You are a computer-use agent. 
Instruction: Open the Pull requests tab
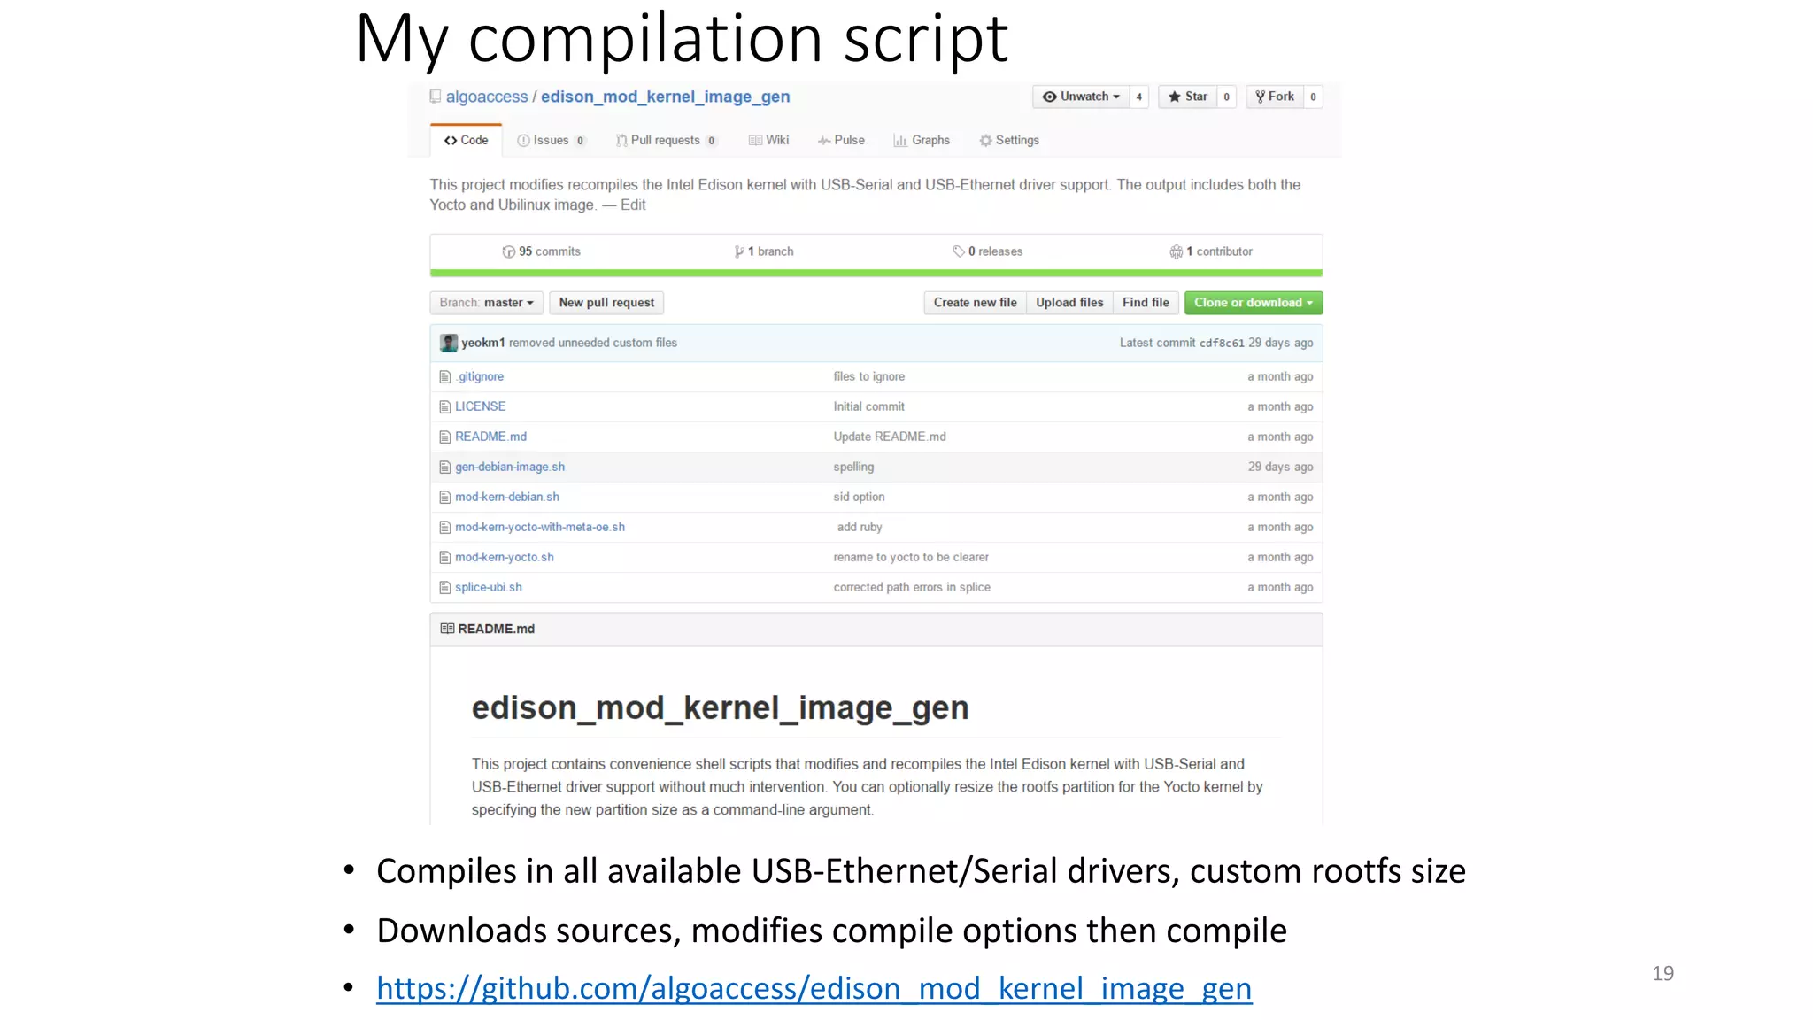[666, 141]
